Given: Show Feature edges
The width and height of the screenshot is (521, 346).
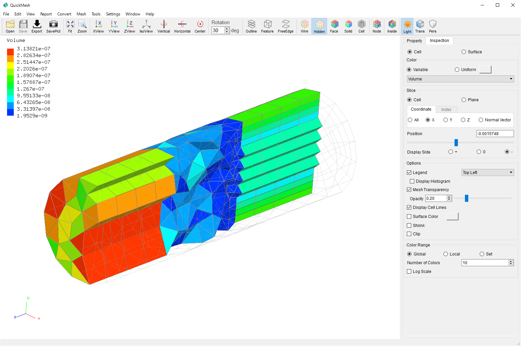Looking at the screenshot, I should coord(267,26).
